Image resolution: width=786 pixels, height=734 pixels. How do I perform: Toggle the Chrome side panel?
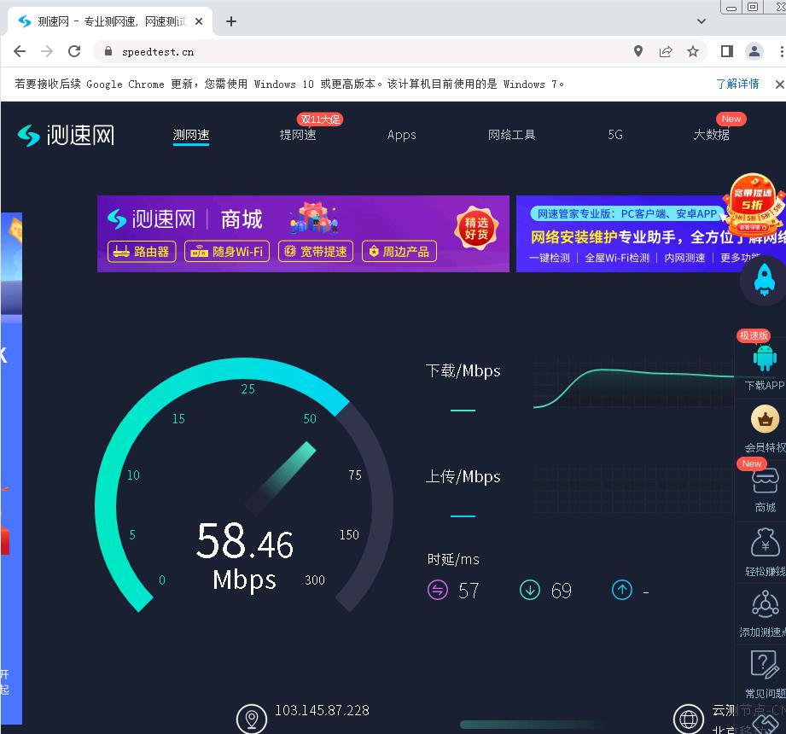click(x=726, y=51)
